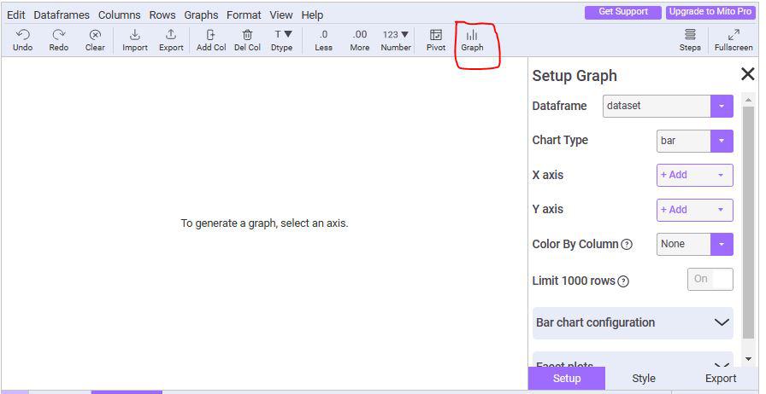Click the Graph toolbar icon
This screenshot has height=394, width=766.
tap(472, 35)
